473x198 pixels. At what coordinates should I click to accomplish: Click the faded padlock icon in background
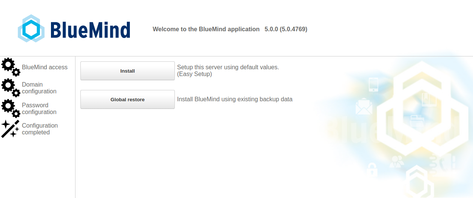[x=372, y=170]
